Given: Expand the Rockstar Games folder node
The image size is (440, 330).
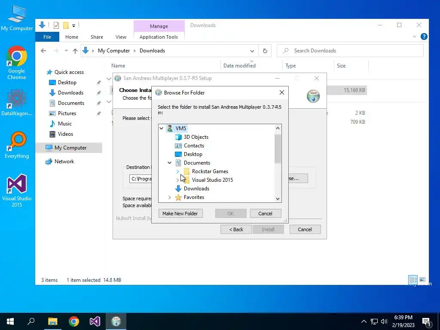Looking at the screenshot, I should [x=177, y=171].
